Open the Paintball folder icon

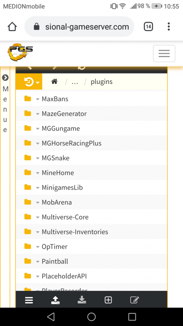28,261
